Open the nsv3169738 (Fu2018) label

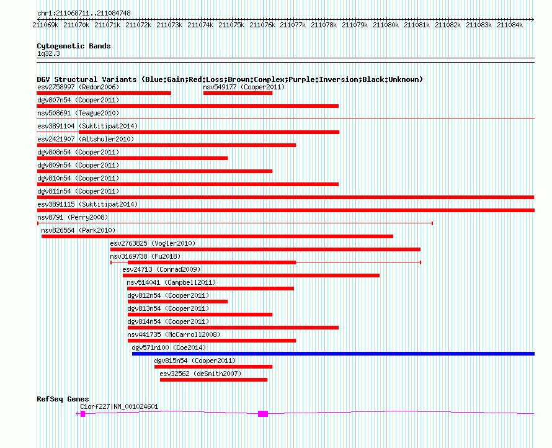click(145, 256)
